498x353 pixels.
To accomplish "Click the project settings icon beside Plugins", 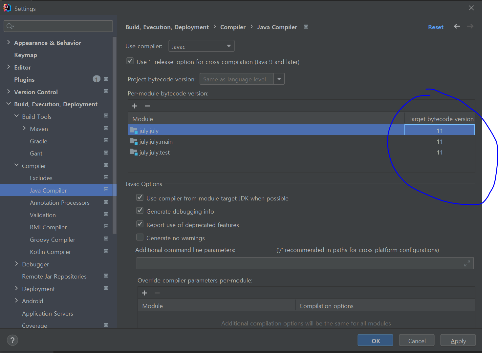I will 106,79.
